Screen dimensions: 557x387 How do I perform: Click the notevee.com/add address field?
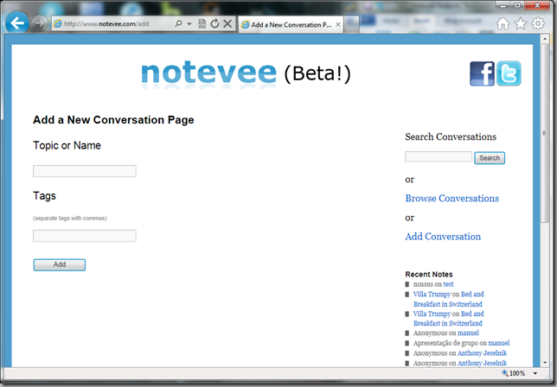tap(113, 24)
